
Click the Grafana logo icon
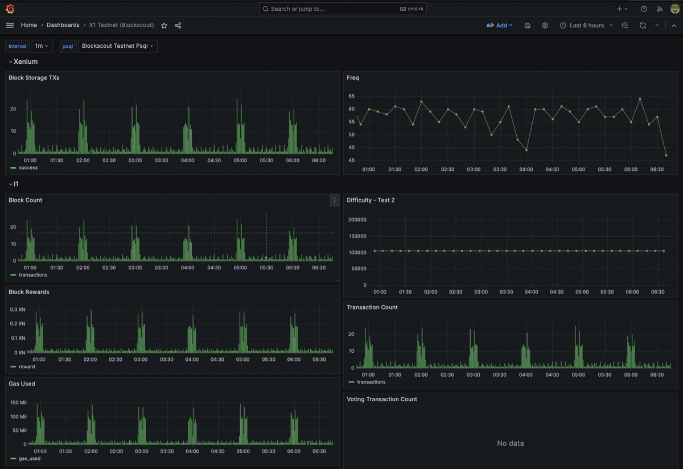[x=10, y=9]
